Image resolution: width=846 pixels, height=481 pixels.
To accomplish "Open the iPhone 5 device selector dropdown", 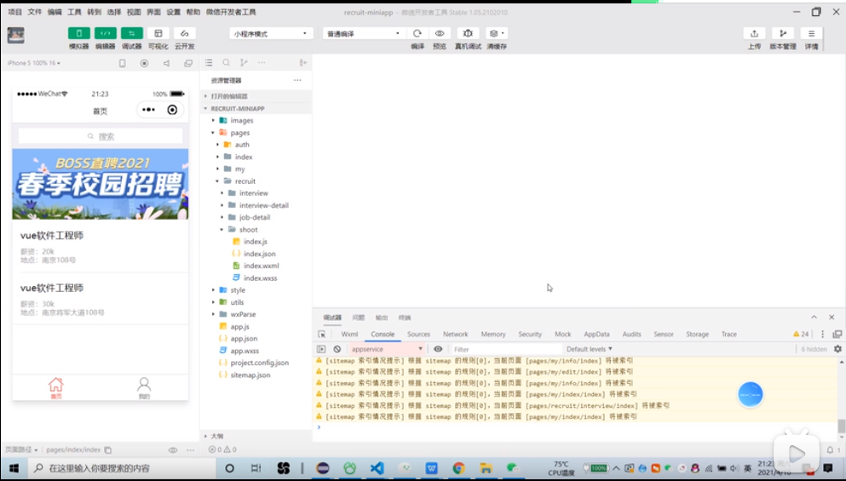I will [33, 63].
